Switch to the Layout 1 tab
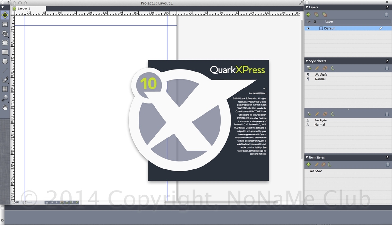The image size is (392, 225). click(24, 8)
